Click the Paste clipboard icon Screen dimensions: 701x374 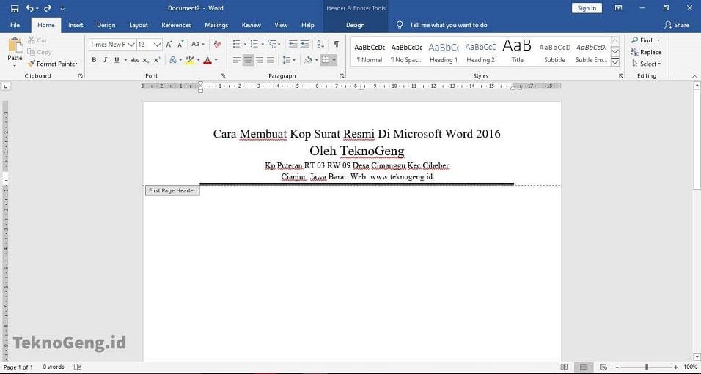(x=15, y=45)
